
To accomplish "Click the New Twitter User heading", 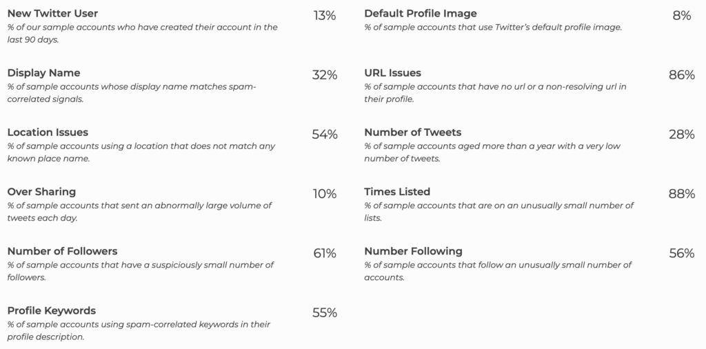I will click(52, 14).
